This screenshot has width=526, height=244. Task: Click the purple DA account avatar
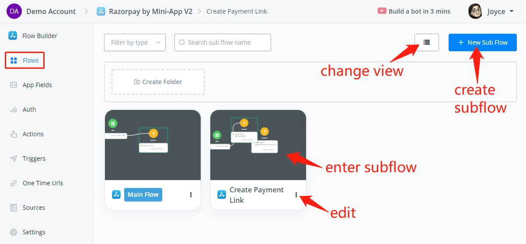(14, 11)
